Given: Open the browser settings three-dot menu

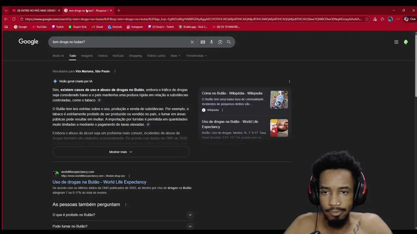Looking at the screenshot, I should (x=398, y=19).
